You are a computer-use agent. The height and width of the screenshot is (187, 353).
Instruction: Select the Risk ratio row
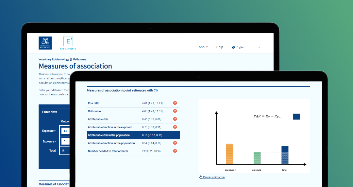pyautogui.click(x=133, y=103)
